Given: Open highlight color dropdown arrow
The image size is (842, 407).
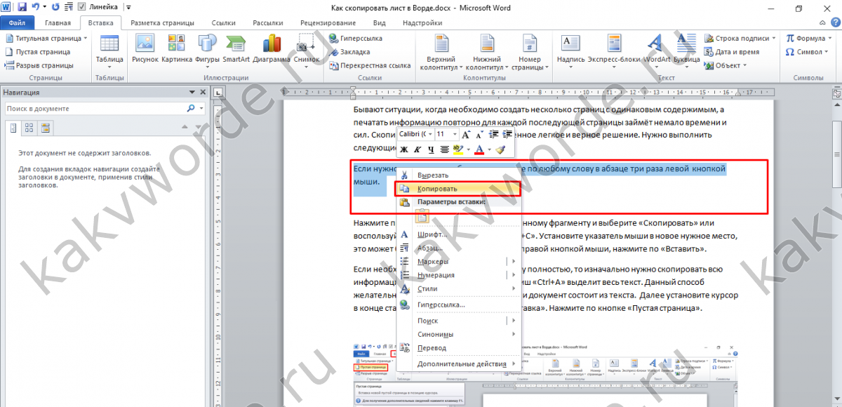Looking at the screenshot, I should 468,149.
